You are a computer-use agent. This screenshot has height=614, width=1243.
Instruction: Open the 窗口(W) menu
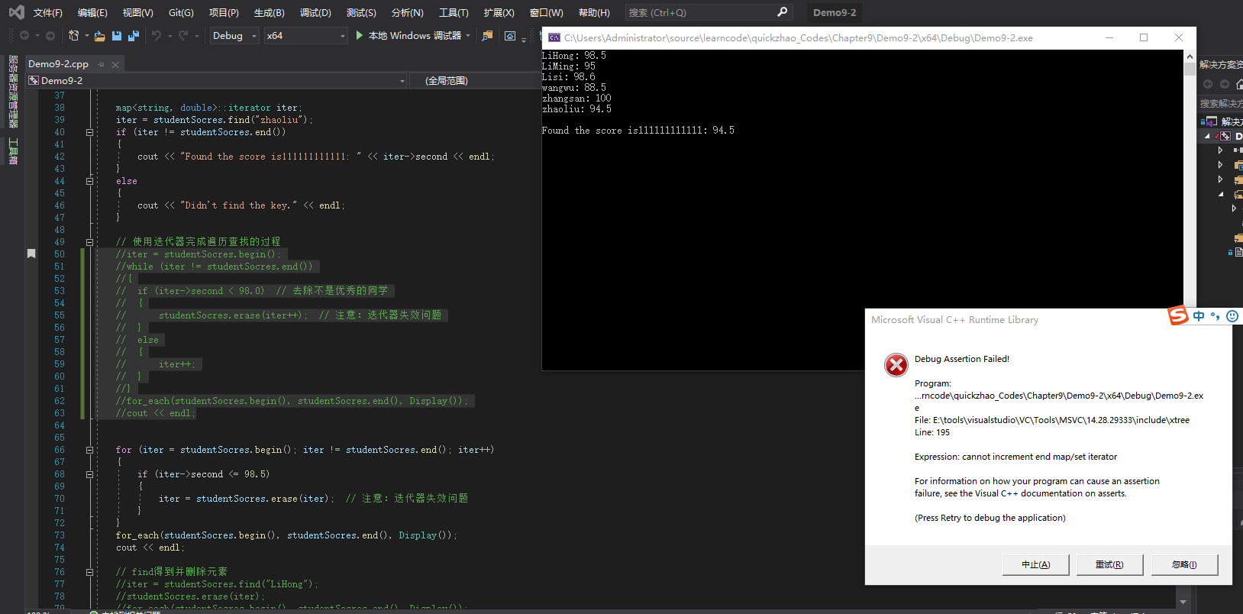click(x=546, y=13)
